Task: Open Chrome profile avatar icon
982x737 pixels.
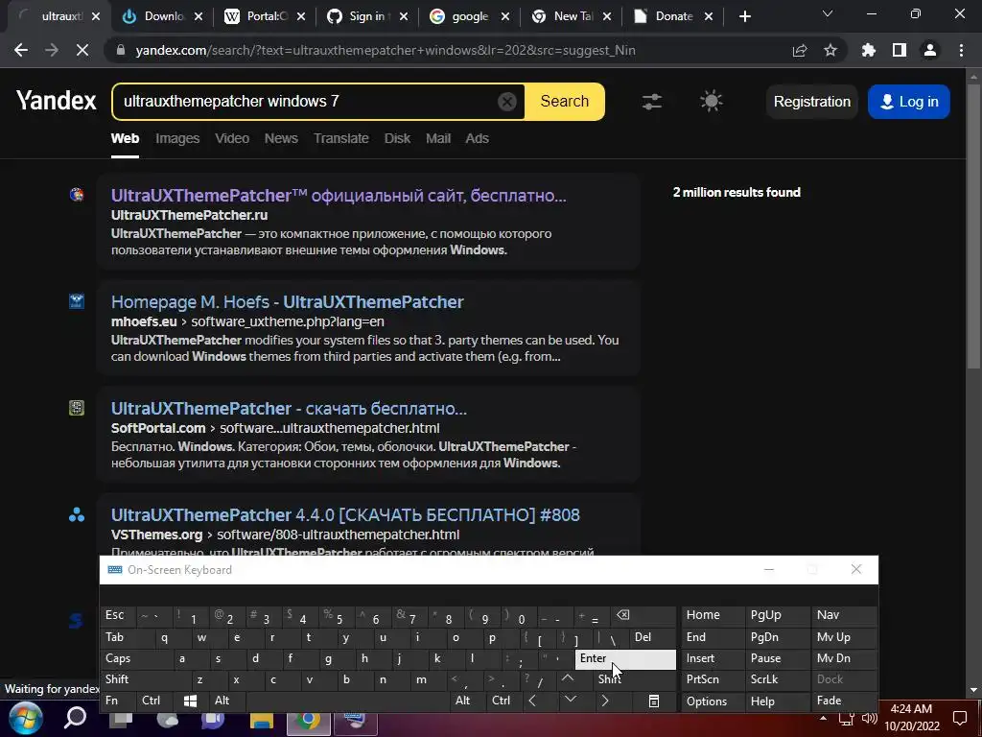Action: 930,50
